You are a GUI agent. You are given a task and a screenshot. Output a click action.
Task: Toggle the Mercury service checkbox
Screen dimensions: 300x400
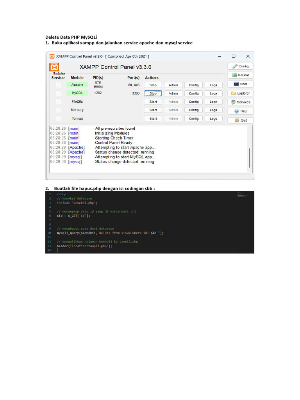pos(59,110)
